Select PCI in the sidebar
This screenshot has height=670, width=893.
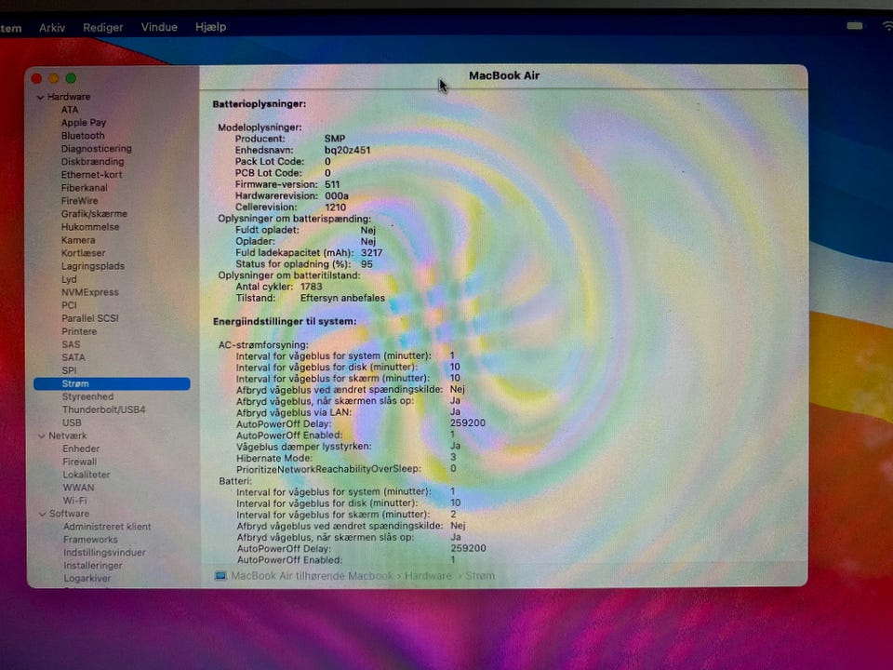69,305
